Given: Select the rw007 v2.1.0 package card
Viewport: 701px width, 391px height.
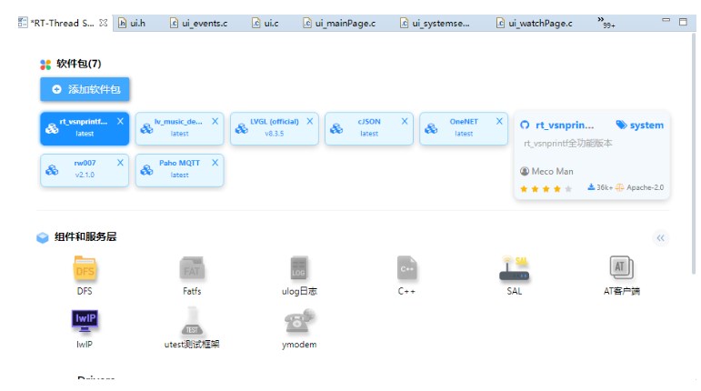Looking at the screenshot, I should [85, 170].
